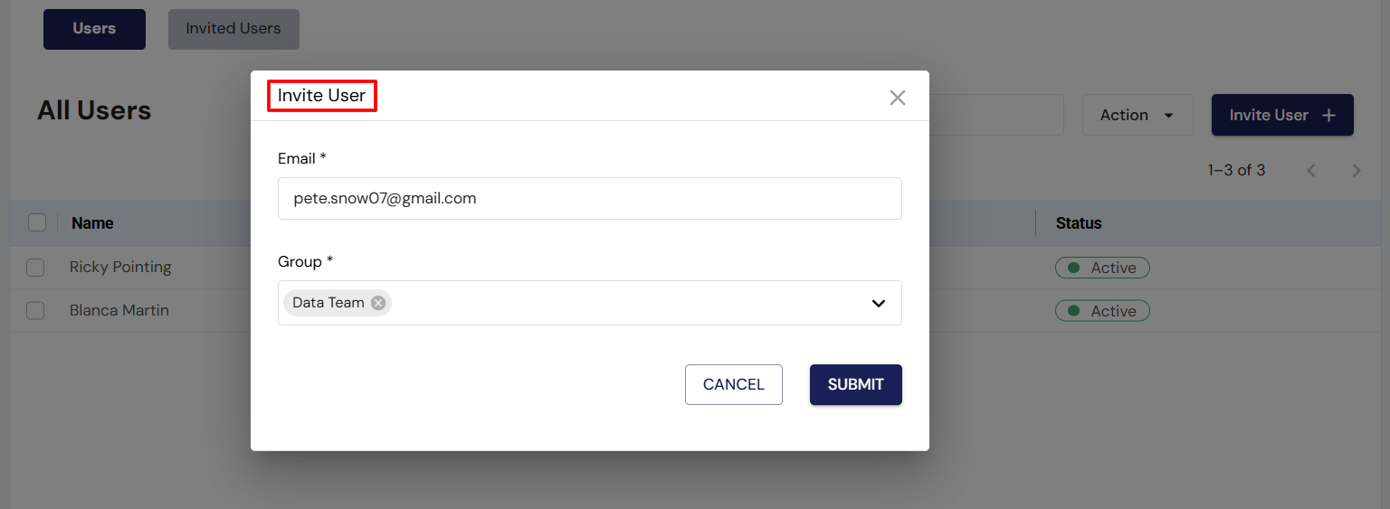Check the Blanca Martin row checkbox
1390x509 pixels.
click(x=35, y=311)
